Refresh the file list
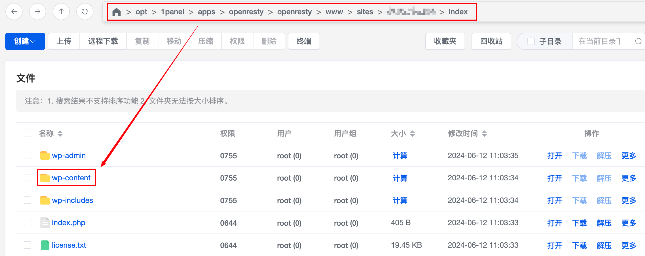 [x=85, y=12]
